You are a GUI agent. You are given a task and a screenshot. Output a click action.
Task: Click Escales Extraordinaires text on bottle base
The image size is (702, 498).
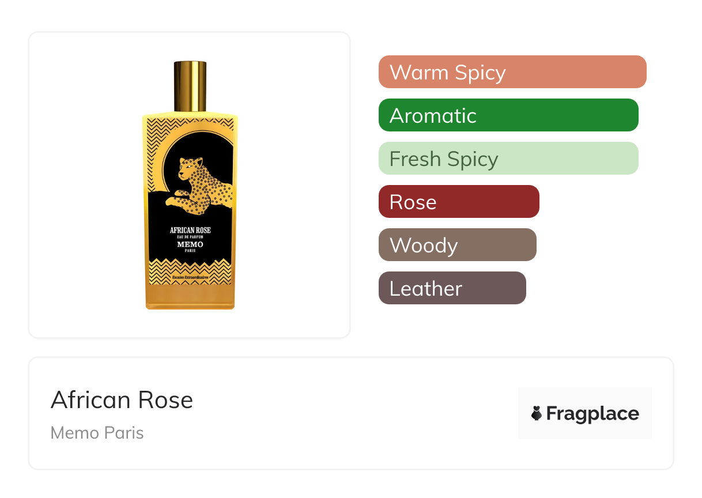[x=190, y=280]
